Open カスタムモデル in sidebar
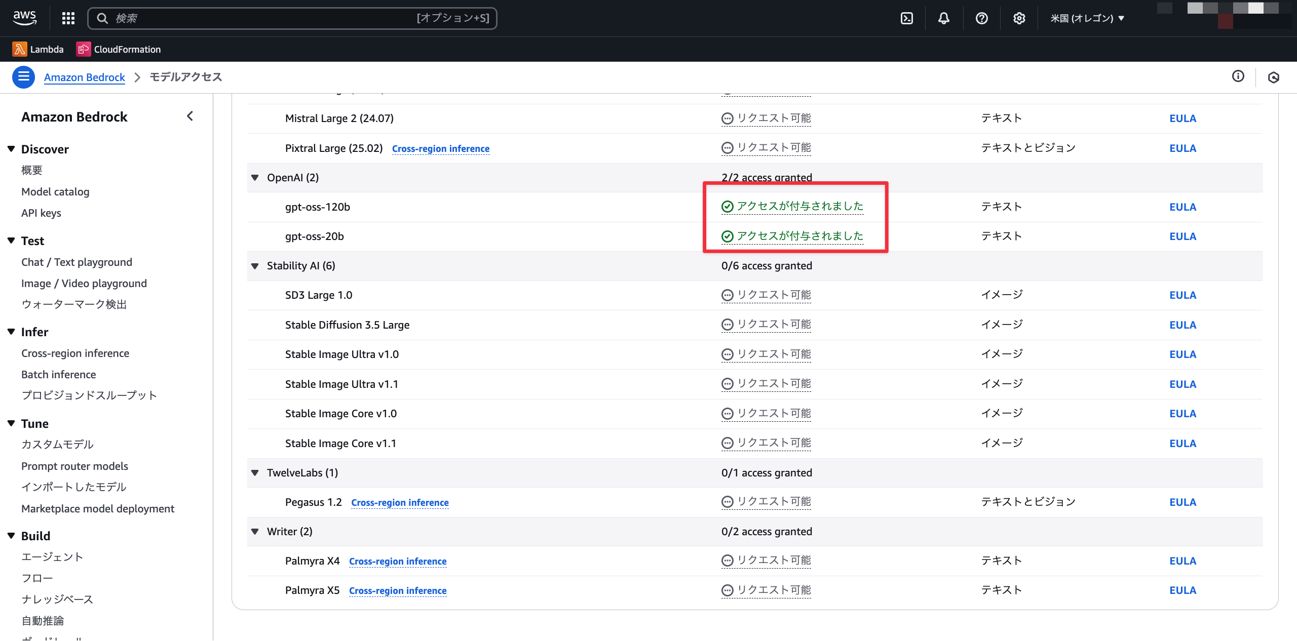 (x=57, y=445)
